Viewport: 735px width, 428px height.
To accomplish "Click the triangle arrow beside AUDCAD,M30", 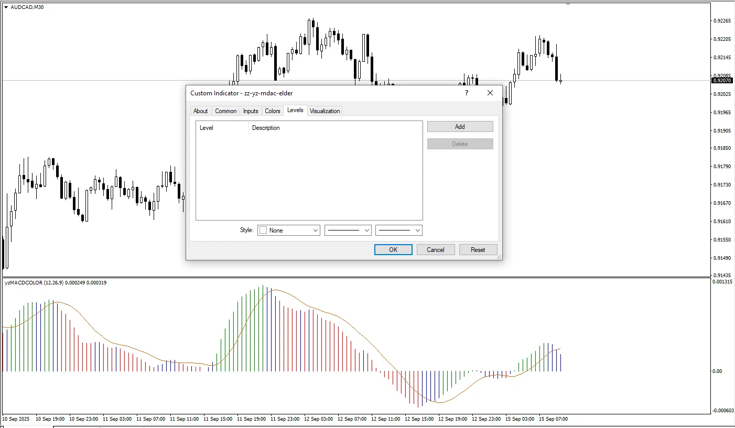I will pos(6,7).
